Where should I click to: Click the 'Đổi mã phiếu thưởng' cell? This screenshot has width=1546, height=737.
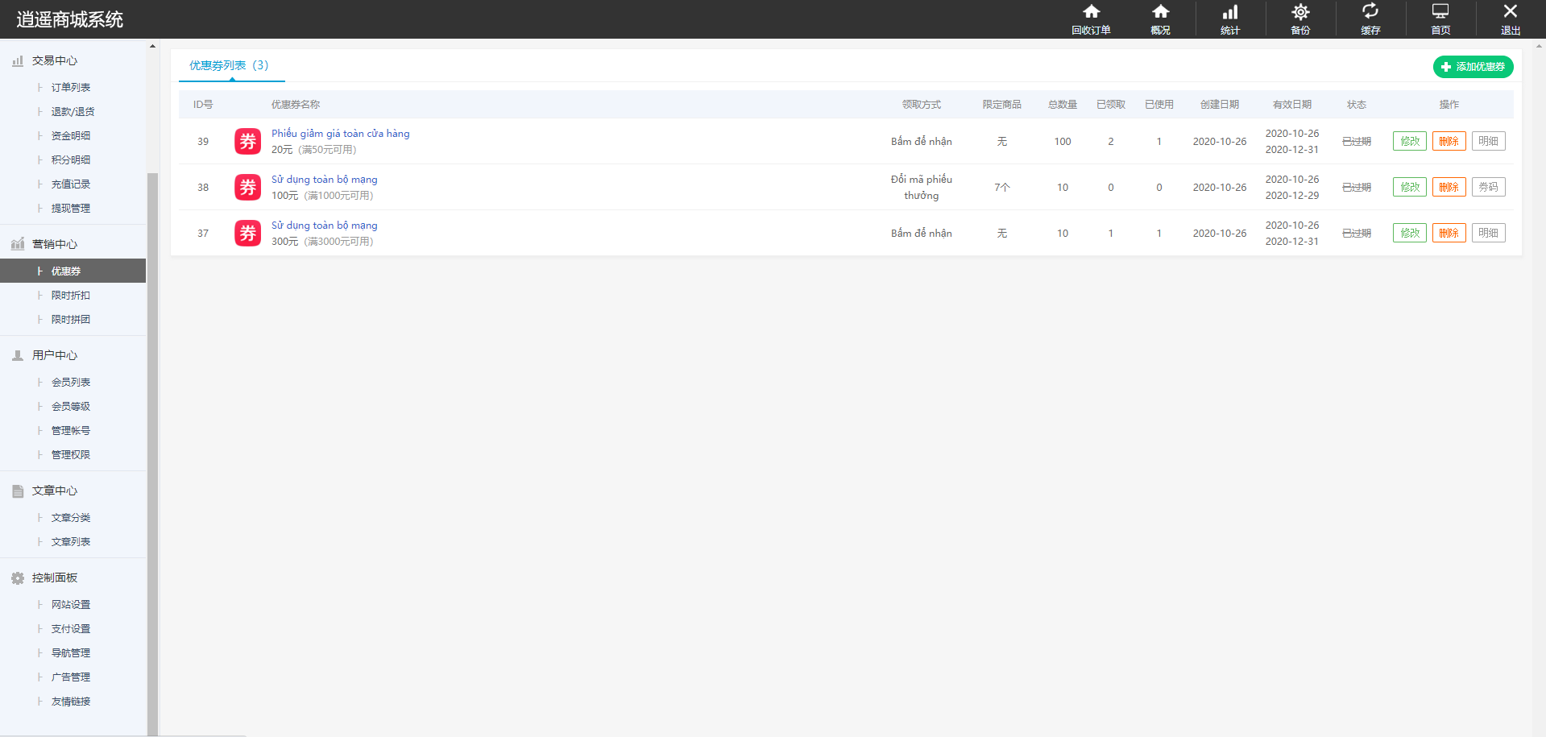(x=922, y=187)
